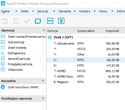Choose Defragmentuj operation
This screenshot has height=110, width=125.
[x=16, y=53]
